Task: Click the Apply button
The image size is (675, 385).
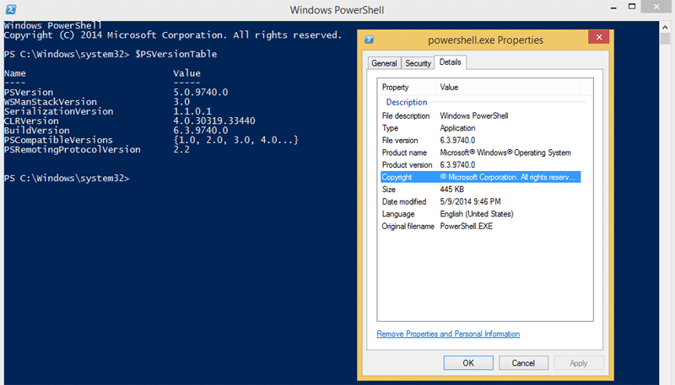Action: [579, 362]
